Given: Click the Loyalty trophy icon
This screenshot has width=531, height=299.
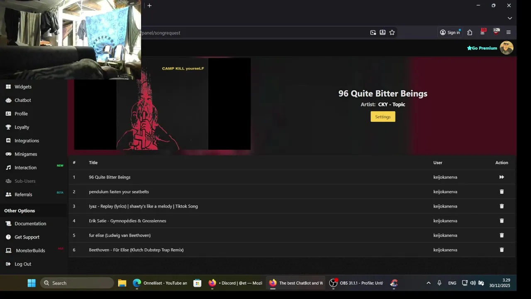Looking at the screenshot, I should 8,127.
